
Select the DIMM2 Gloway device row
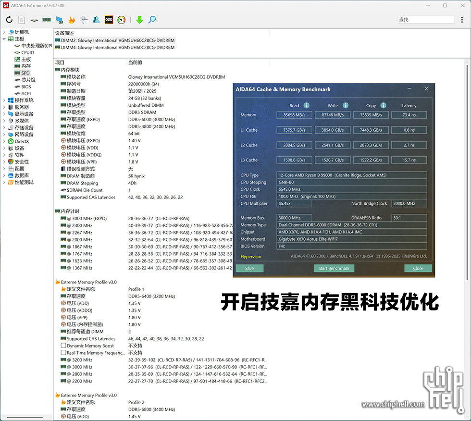(115, 40)
